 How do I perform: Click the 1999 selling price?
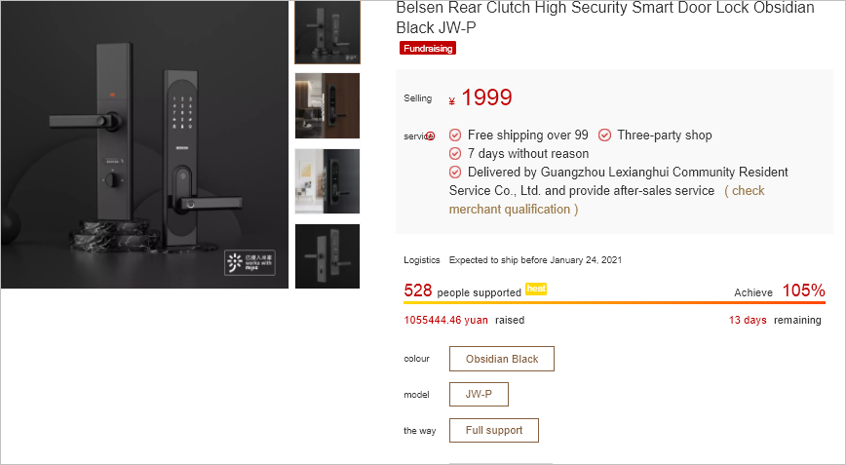[486, 97]
